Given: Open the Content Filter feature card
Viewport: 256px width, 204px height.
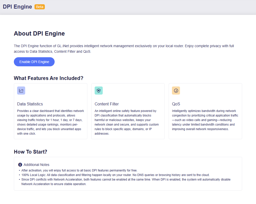Looking at the screenshot, I should [128, 111].
